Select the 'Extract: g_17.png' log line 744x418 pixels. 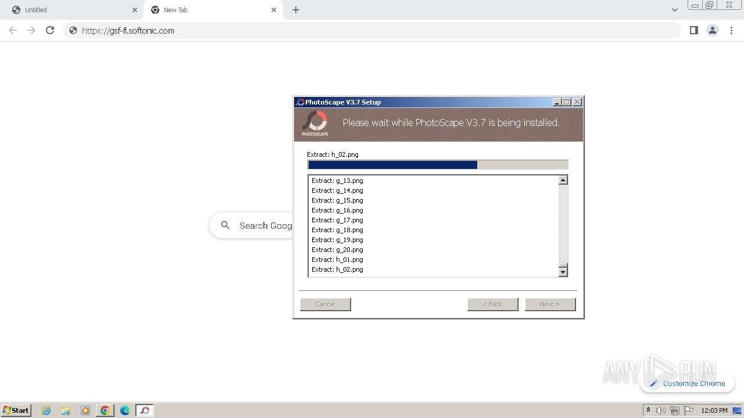coord(337,220)
